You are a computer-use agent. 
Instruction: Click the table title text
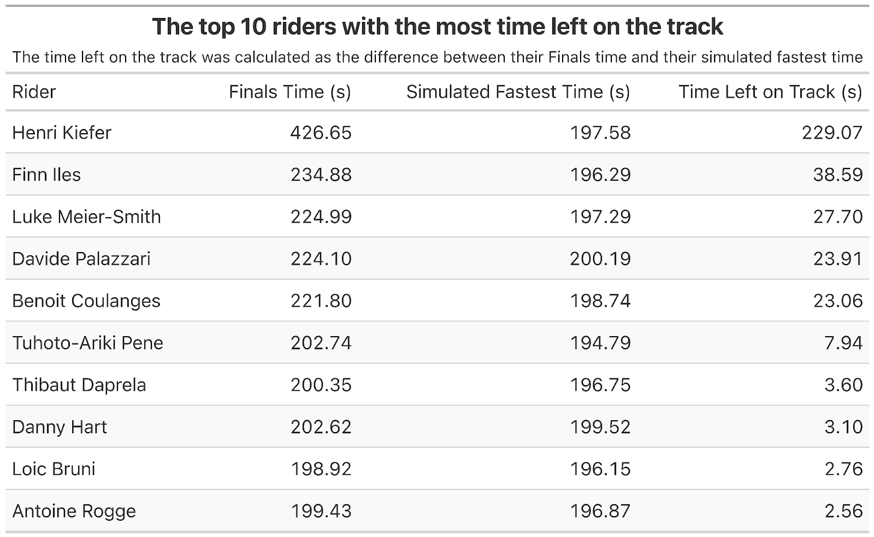point(437,27)
